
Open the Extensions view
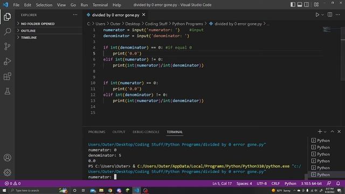click(x=7, y=77)
